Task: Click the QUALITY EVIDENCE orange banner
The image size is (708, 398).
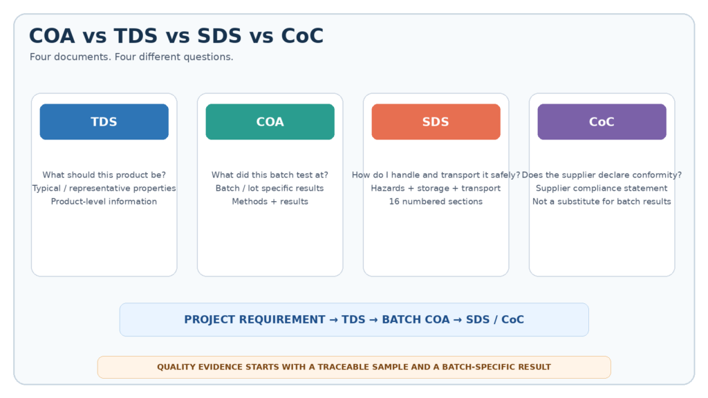Action: coord(354,368)
